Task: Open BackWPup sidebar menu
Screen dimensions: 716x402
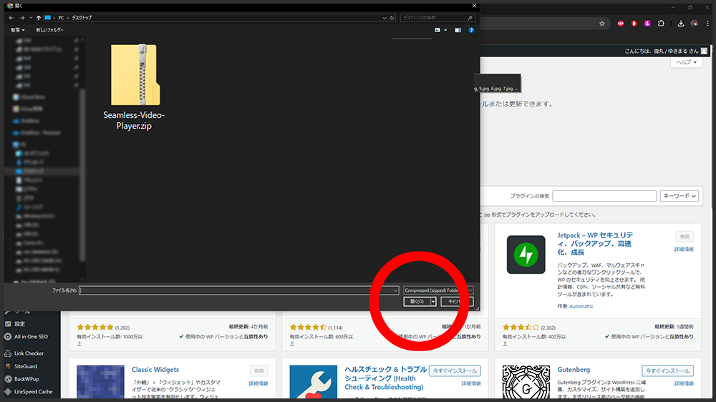Action: [26, 379]
